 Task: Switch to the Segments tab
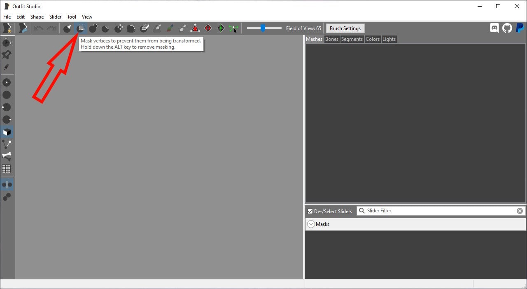352,39
